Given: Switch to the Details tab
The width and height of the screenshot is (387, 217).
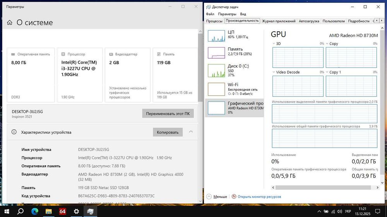Looking at the screenshot, I should tap(359, 21).
